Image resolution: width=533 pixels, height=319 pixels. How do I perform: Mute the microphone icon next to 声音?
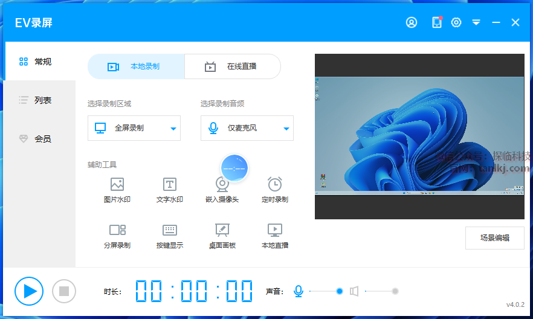[298, 291]
